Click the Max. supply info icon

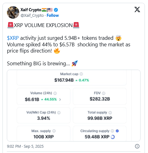[x=54, y=131]
